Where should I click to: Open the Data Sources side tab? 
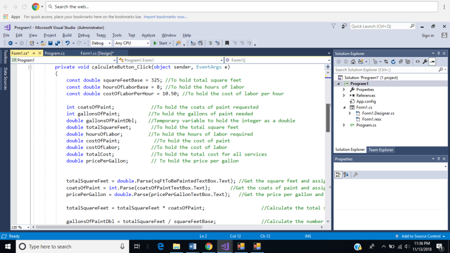[x=5, y=78]
